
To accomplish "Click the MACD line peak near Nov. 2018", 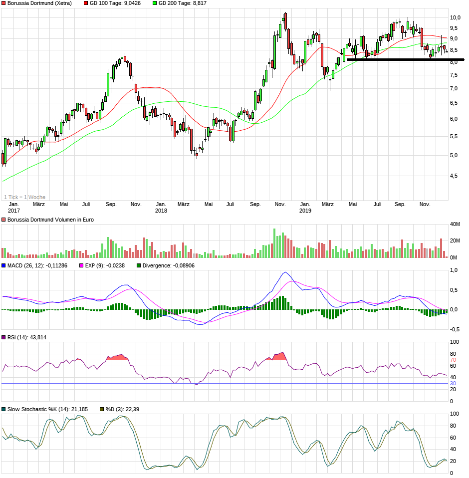I will coord(285,272).
